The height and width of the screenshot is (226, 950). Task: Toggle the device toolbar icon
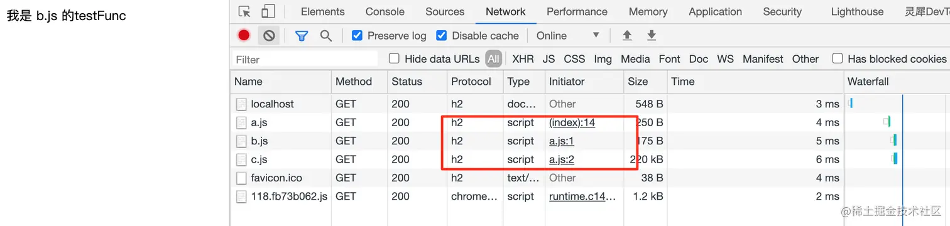pyautogui.click(x=268, y=11)
